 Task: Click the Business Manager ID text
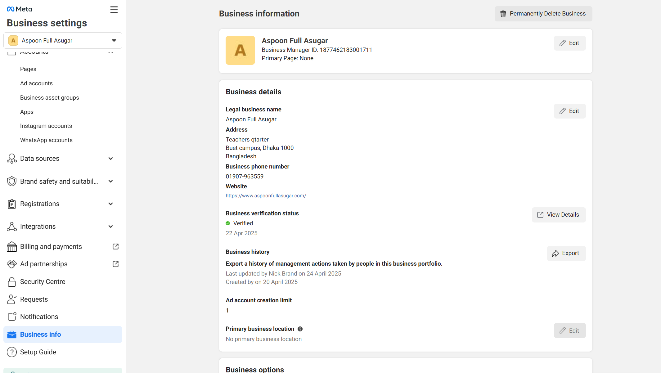[317, 50]
